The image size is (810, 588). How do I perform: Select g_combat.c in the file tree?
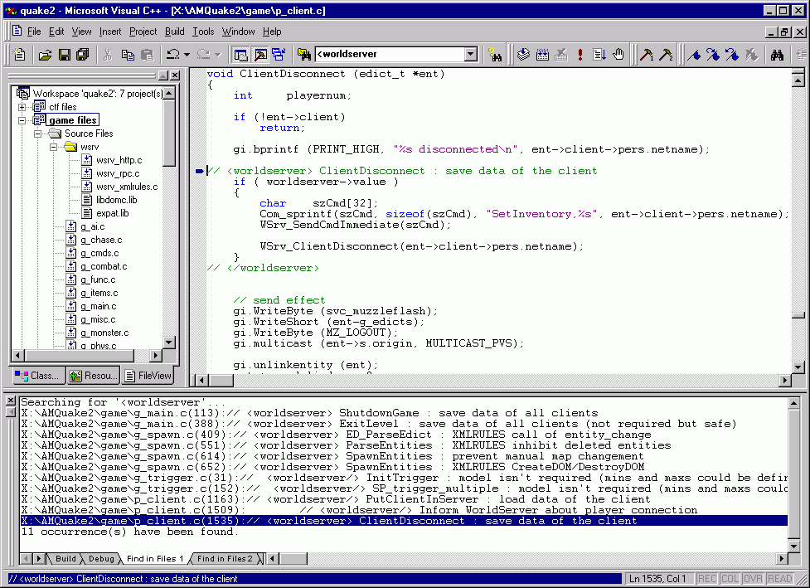[104, 266]
